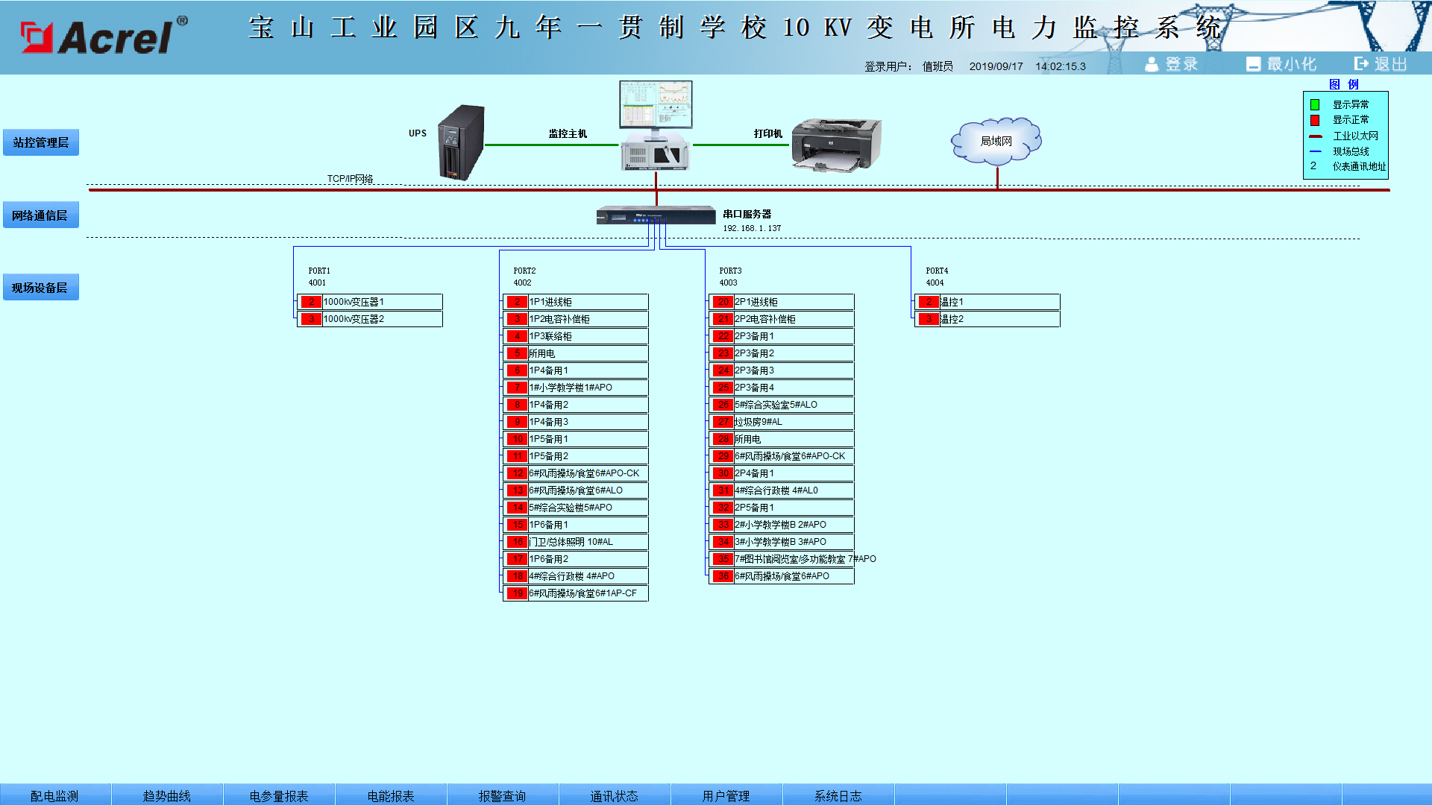Open the 配电监测 tab
The image size is (1432, 805).
pyautogui.click(x=54, y=795)
